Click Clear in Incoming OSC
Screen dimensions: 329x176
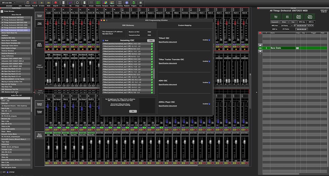(x=151, y=41)
